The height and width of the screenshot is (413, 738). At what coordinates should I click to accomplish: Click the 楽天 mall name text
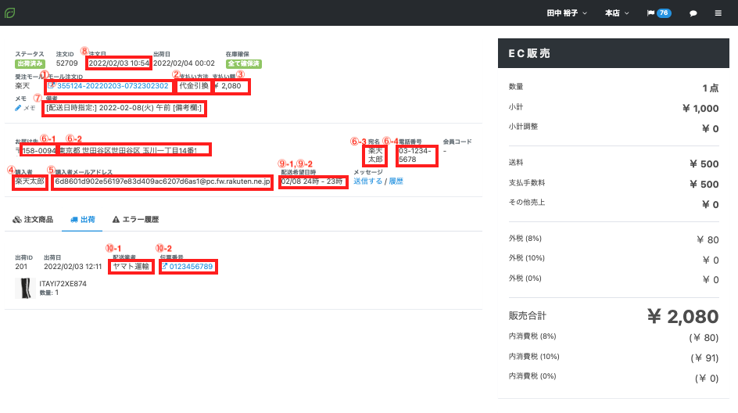pos(22,86)
